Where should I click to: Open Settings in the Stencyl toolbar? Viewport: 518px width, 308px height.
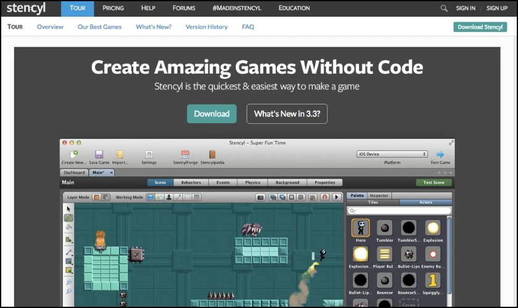point(149,154)
